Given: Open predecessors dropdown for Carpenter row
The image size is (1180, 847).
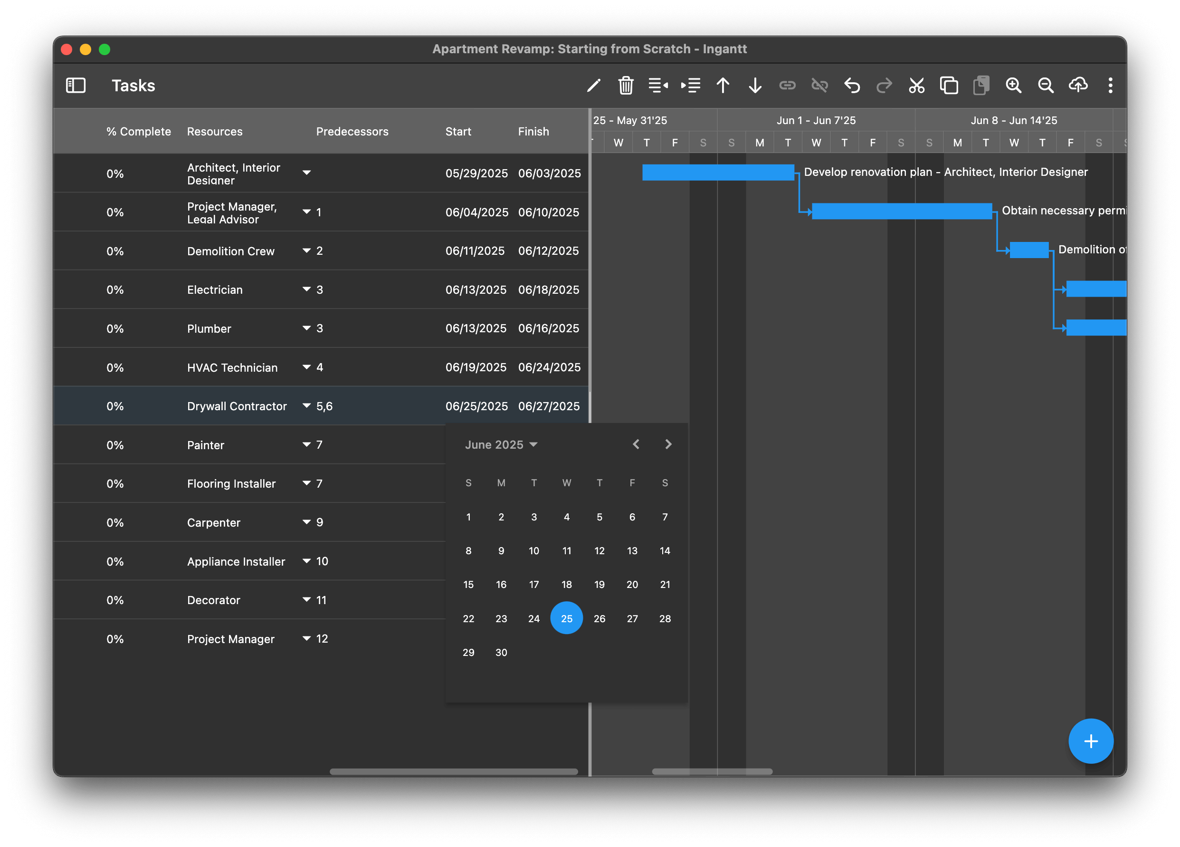Looking at the screenshot, I should click(x=307, y=522).
